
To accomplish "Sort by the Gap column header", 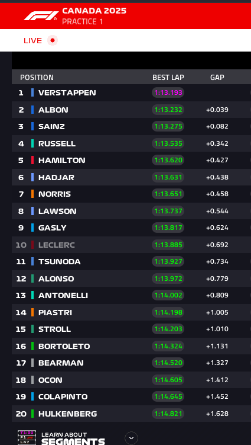I will 217,78.
